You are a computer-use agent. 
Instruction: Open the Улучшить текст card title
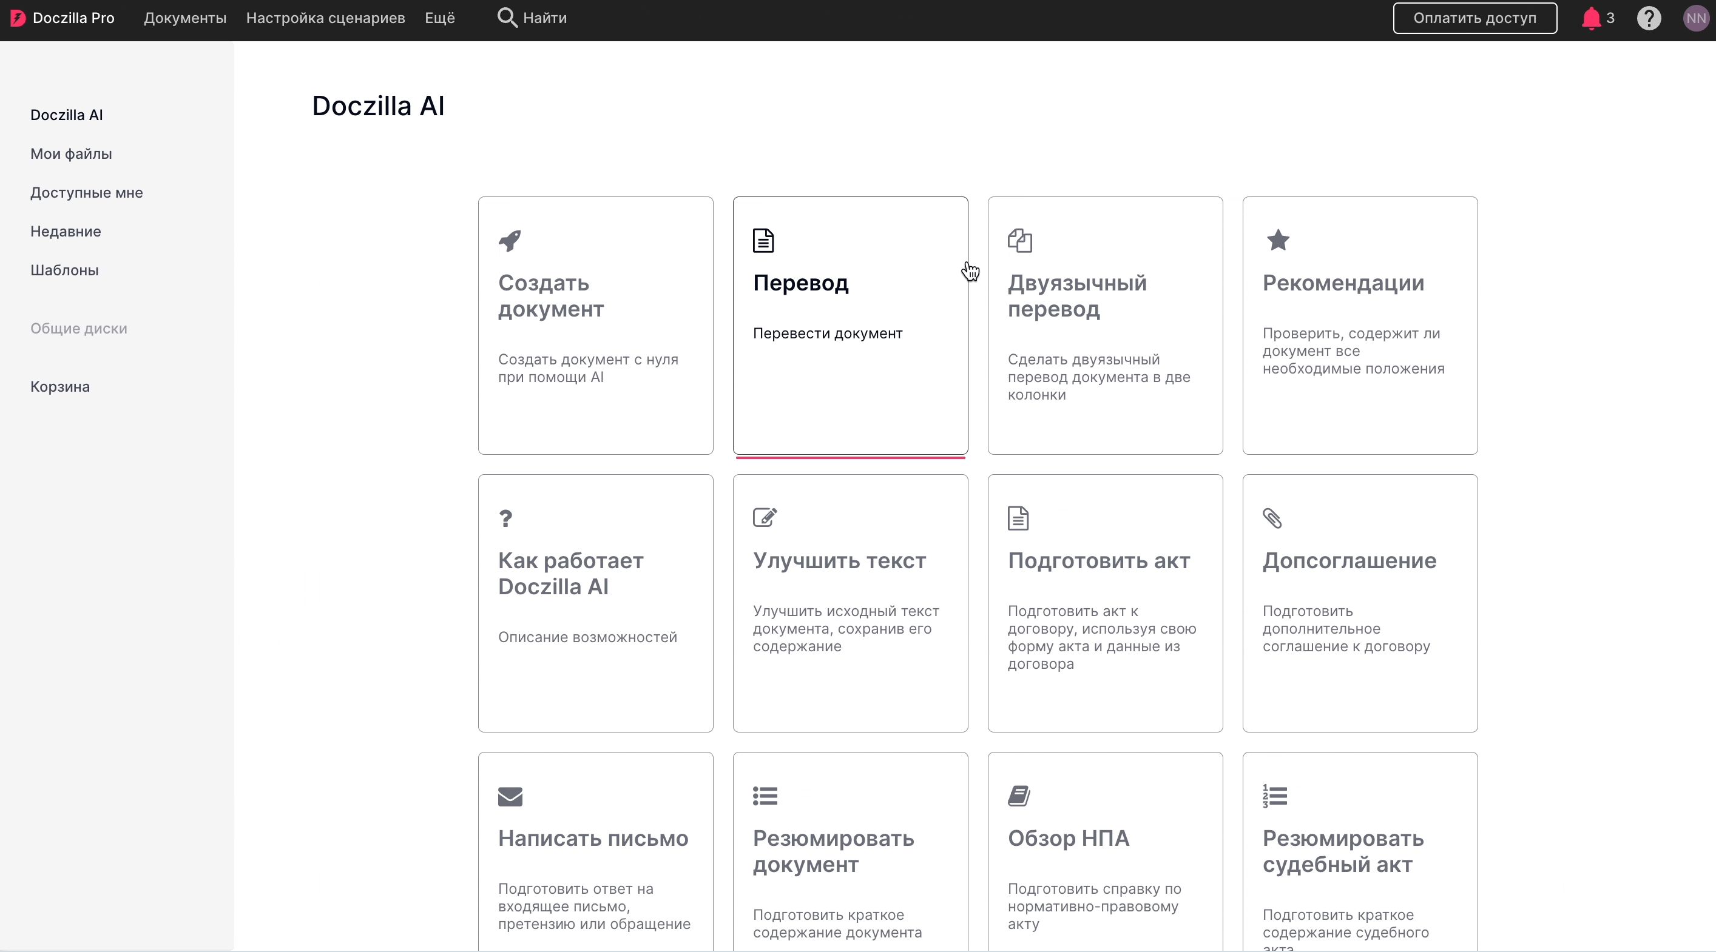[x=839, y=560]
